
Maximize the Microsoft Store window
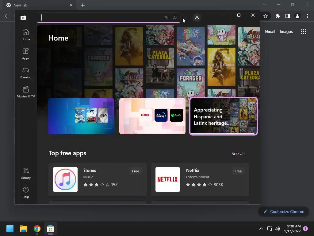coord(239,15)
